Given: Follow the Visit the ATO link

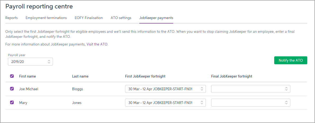Looking at the screenshot, I should pyautogui.click(x=97, y=44).
